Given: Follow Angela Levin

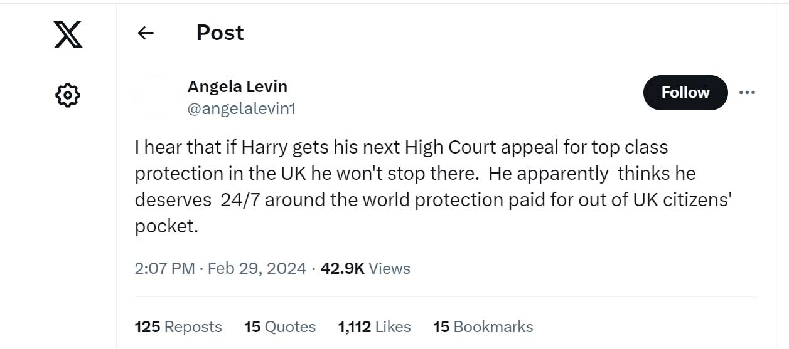Looking at the screenshot, I should click(x=685, y=93).
